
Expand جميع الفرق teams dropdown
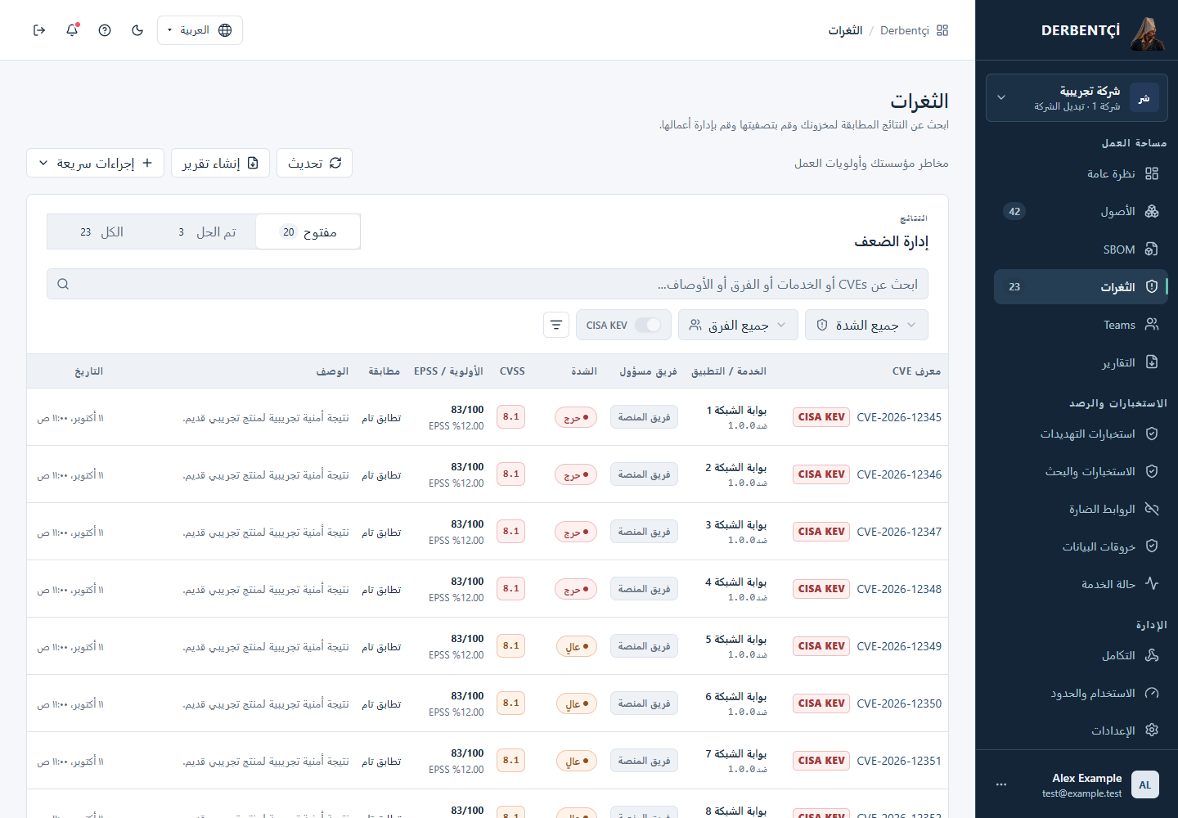[x=738, y=325]
